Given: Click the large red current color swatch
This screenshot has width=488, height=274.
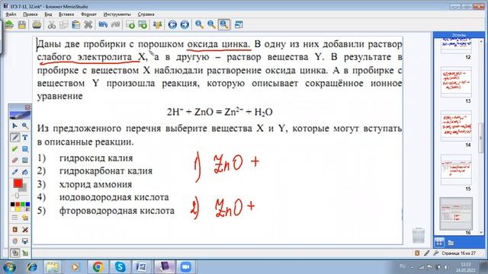Looking at the screenshot, I should 18,183.
